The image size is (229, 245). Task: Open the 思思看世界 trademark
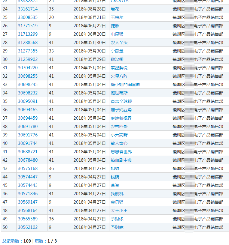pos(121,152)
